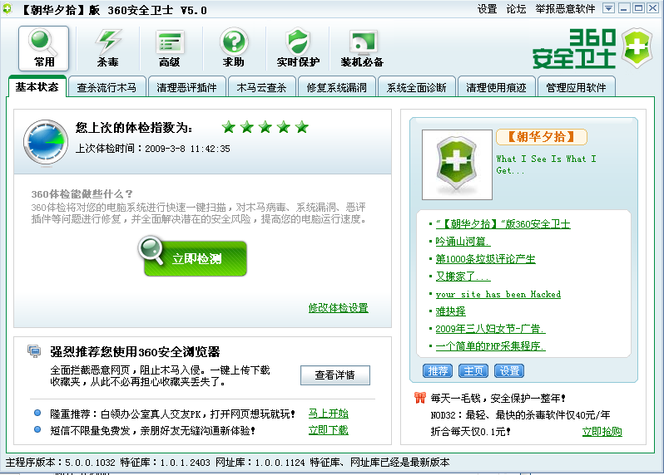Switch to the 查杀流行木马 tab
Screen dimensions: 664x475
pyautogui.click(x=107, y=87)
